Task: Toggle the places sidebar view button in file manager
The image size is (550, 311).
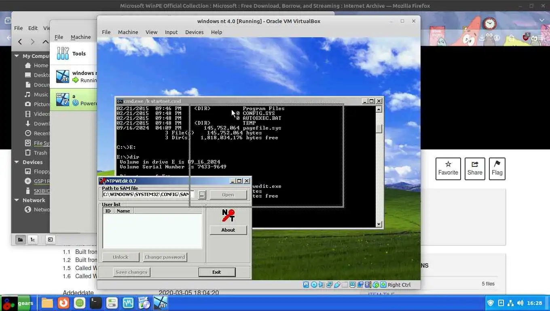Action: (x=20, y=239)
